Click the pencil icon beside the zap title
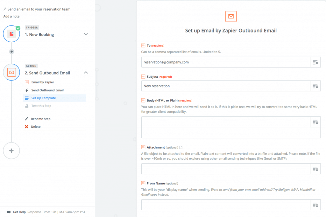Viewport: 326px width, 217px height. tap(4, 9)
